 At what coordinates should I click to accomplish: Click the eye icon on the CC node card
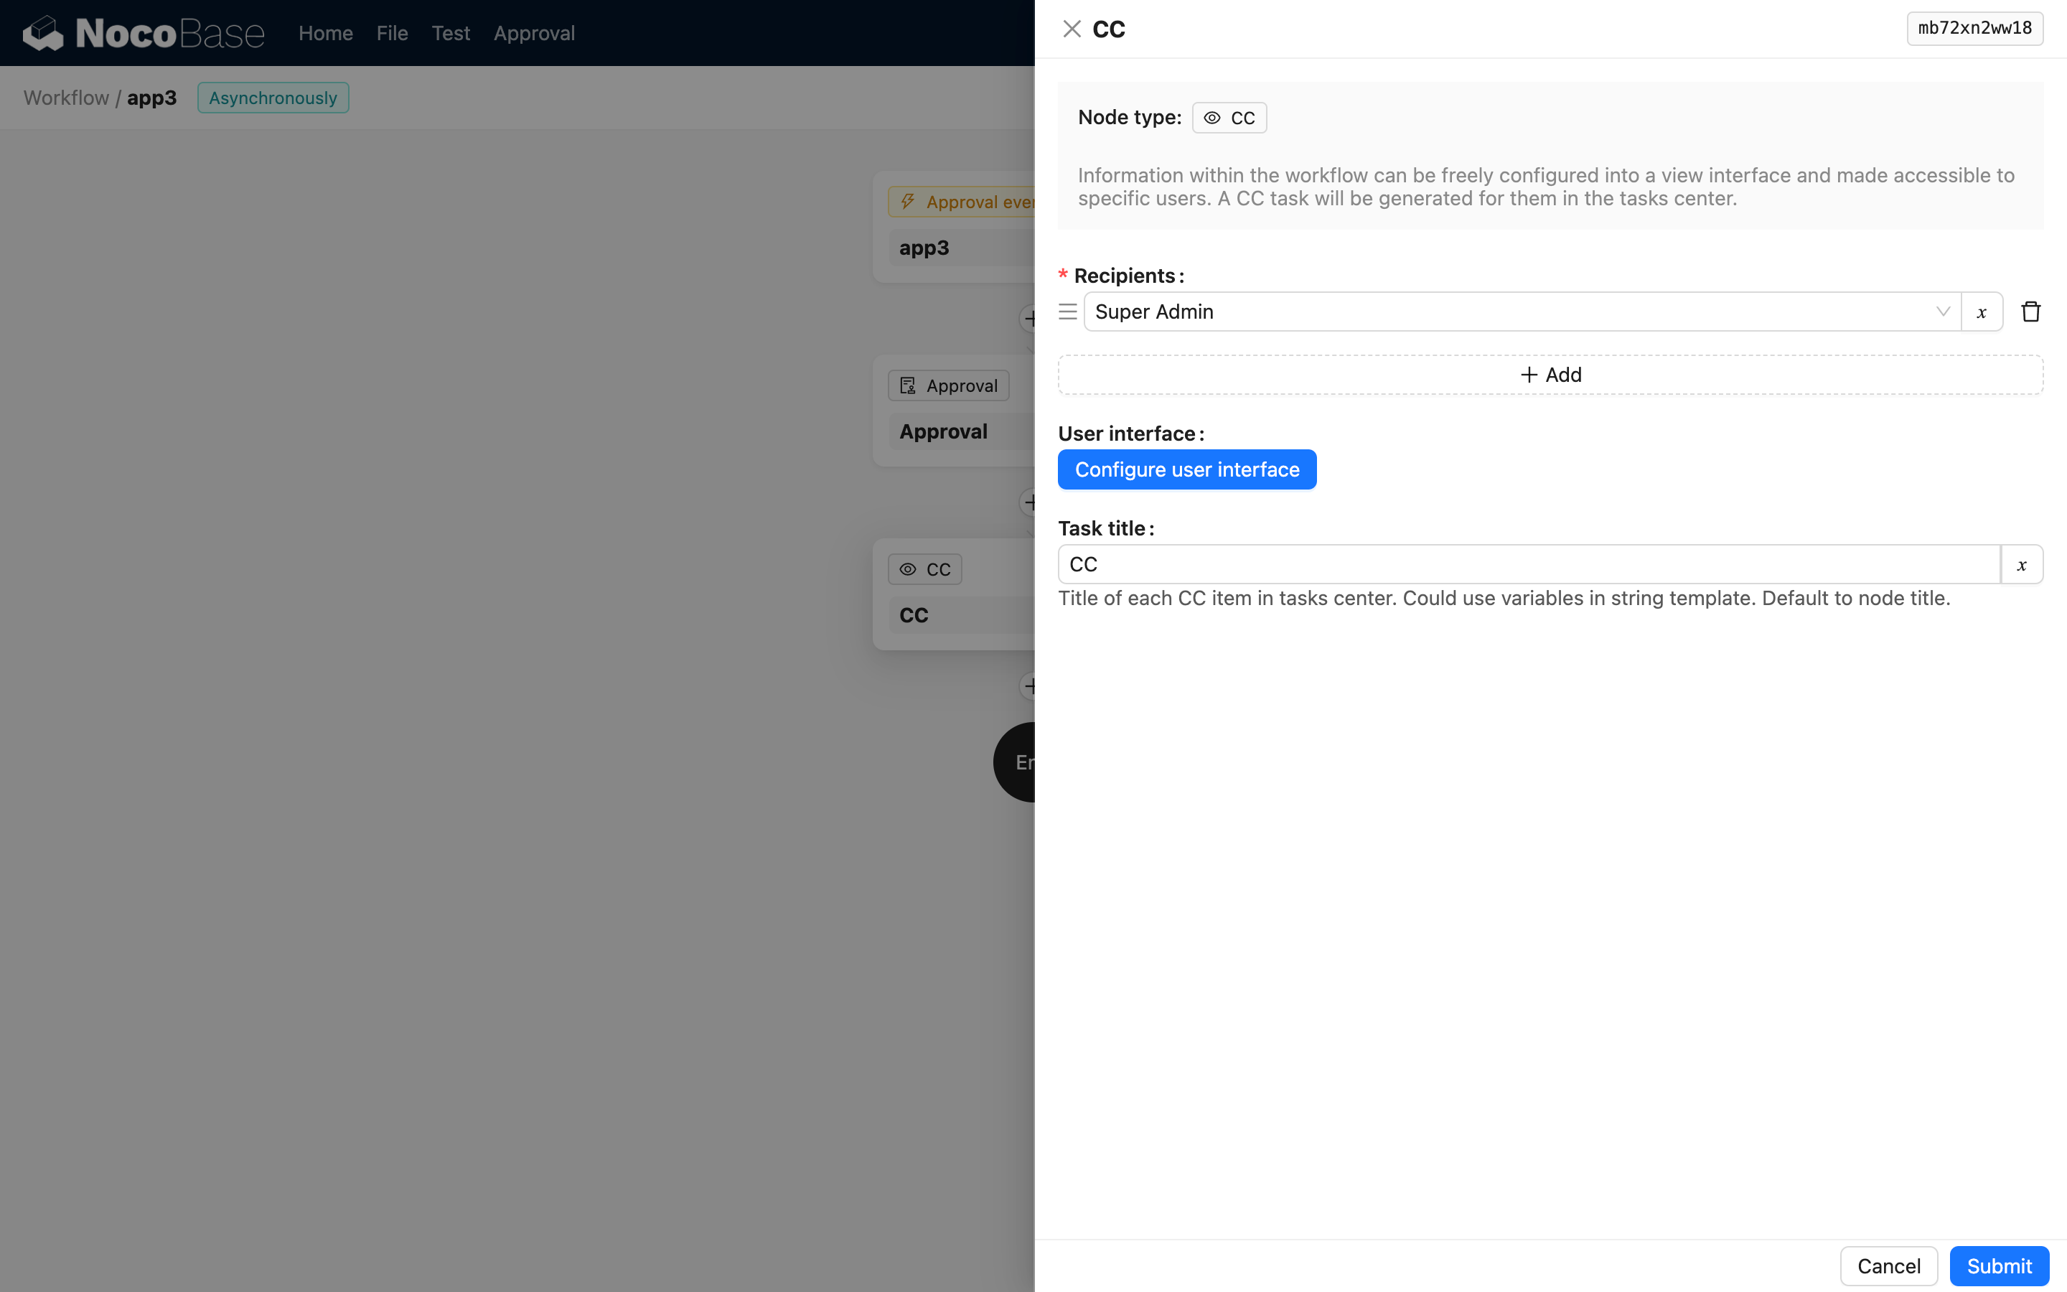click(x=907, y=568)
